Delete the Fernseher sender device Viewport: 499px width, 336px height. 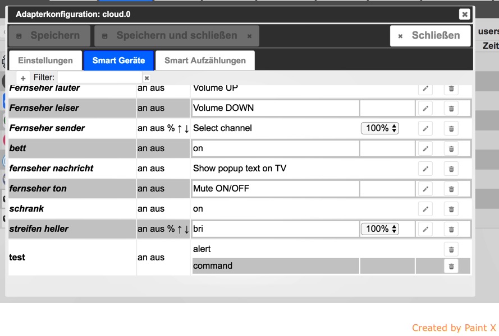[451, 128]
